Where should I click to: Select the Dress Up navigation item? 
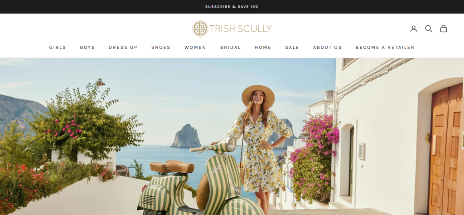click(123, 48)
